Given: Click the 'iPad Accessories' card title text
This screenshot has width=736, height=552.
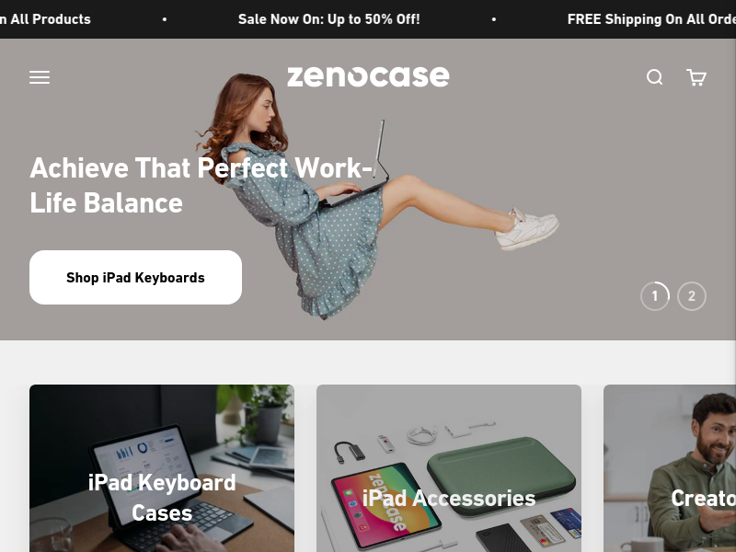Looking at the screenshot, I should click(x=449, y=498).
